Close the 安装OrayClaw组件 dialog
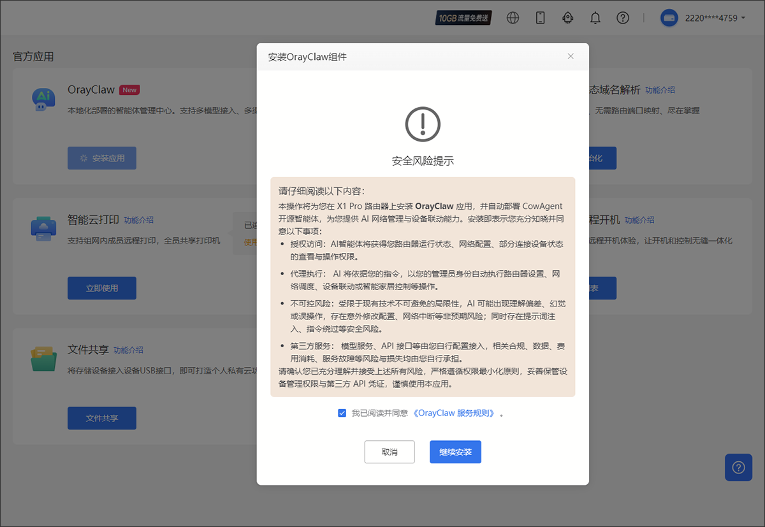Image resolution: width=765 pixels, height=527 pixels. coord(571,56)
